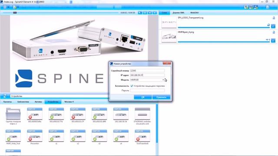The height and width of the screenshot is (156, 278).
Task: Go to previous preview frame button
Action: [x=140, y=13]
